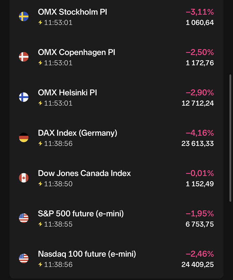
Task: Click the Nasdaq 100 future US flag
Action: (24, 258)
